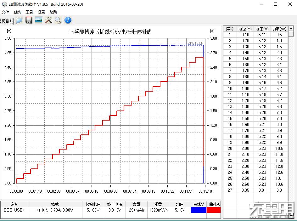Click the red 曲线A color swatch
The width and height of the screenshot is (297, 221).
click(x=214, y=210)
